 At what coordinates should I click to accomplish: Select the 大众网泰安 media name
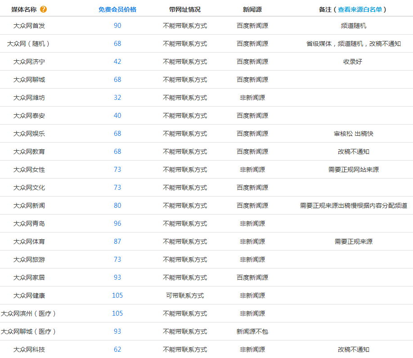[x=29, y=116]
